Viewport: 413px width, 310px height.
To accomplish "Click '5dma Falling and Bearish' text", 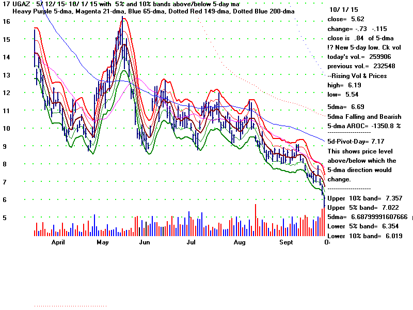I will tap(364, 117).
